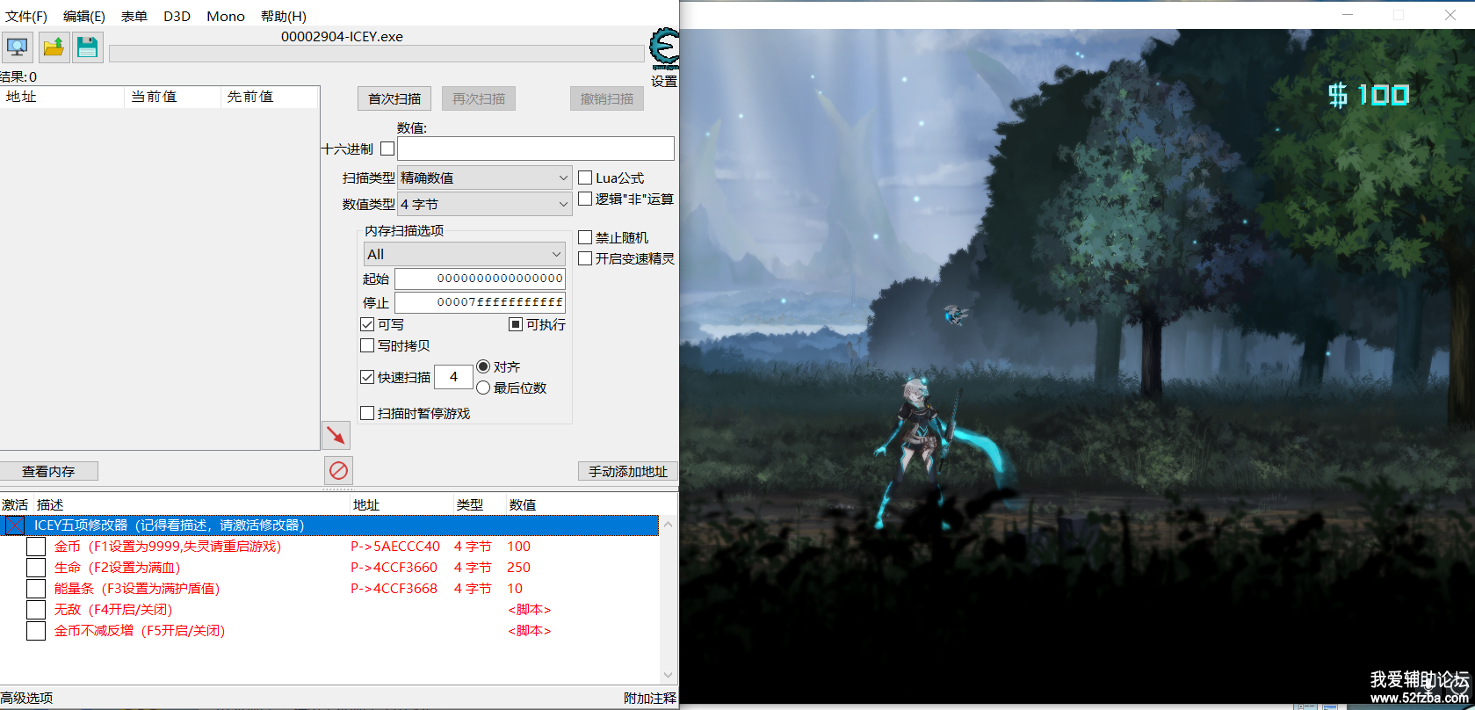The height and width of the screenshot is (710, 1475).
Task: Select the 能量条 value 10 cell
Action: (515, 589)
